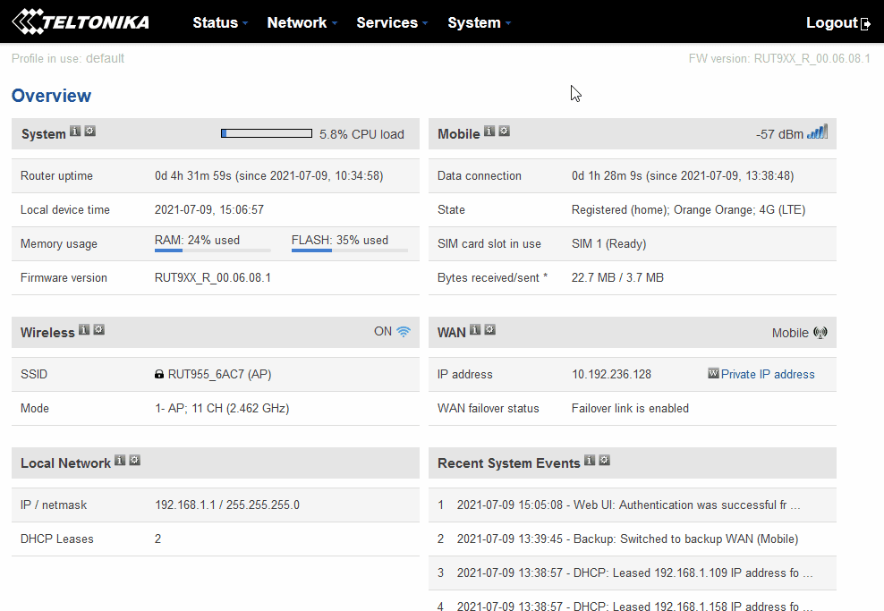Click the Wireless panel heading

click(x=47, y=333)
